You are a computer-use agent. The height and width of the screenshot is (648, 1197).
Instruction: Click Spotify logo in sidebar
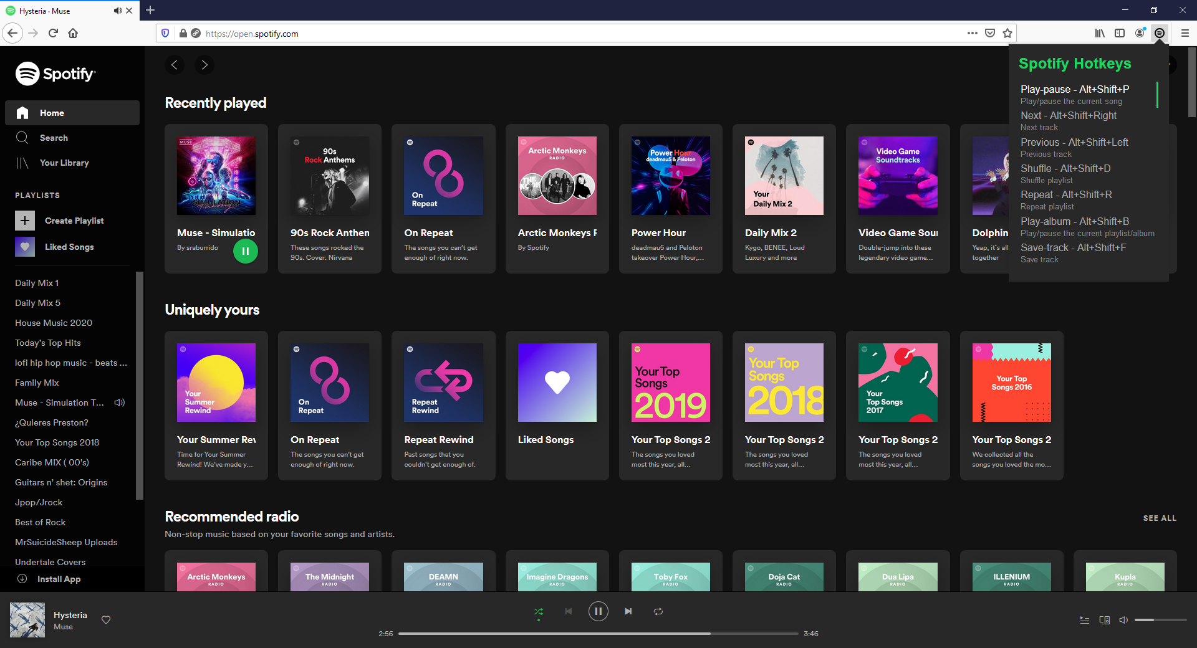(55, 74)
